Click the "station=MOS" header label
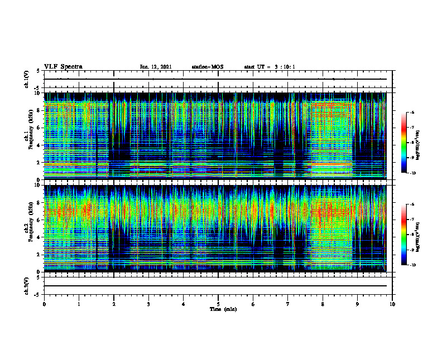 (x=208, y=67)
